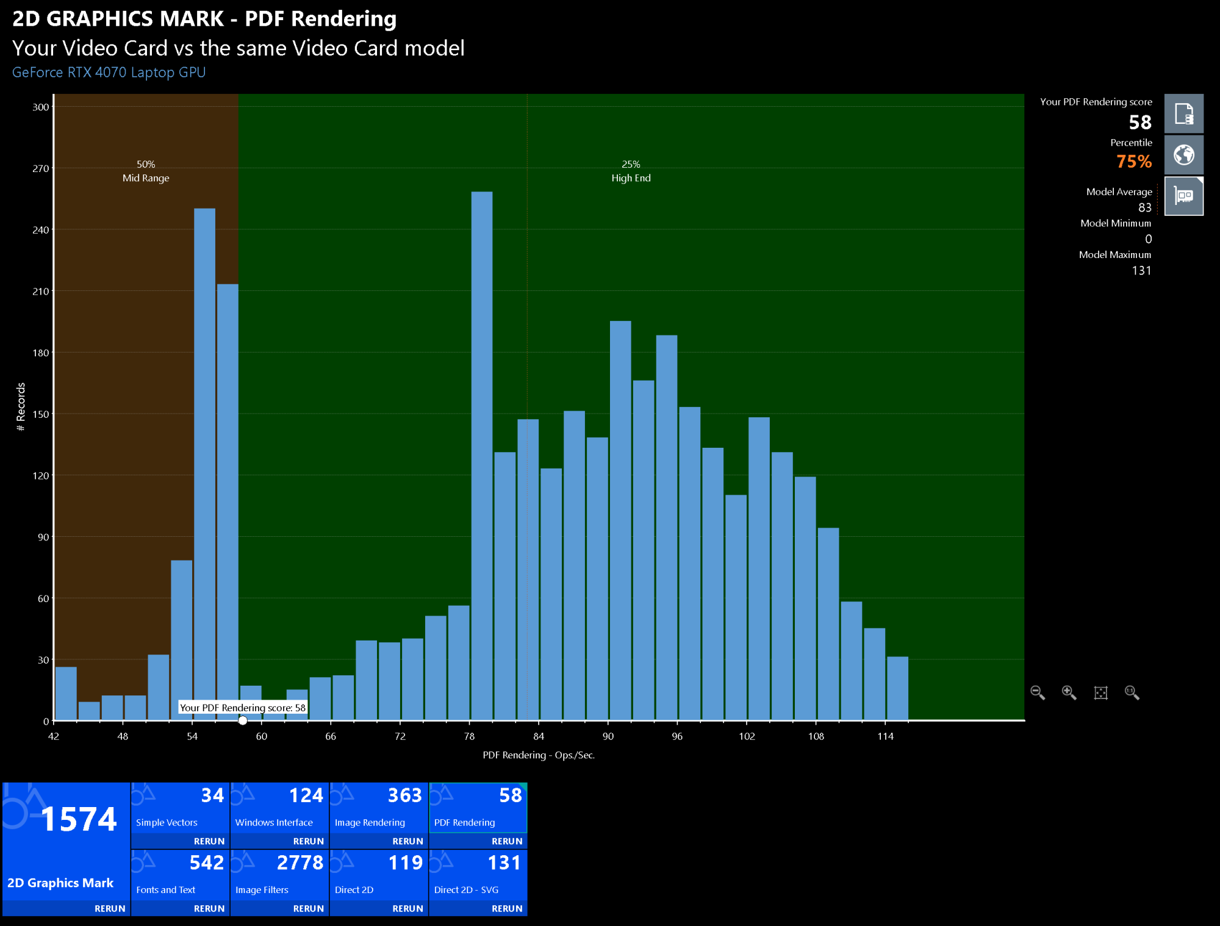
Task: Click the Model Minimum value 0
Action: click(1149, 239)
